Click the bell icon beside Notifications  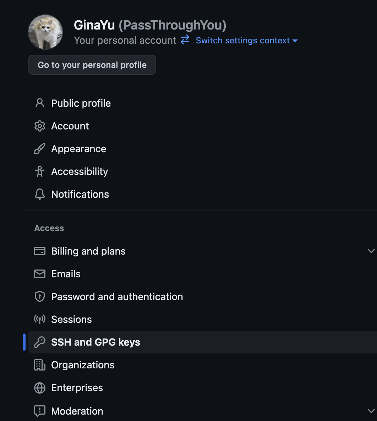[40, 194]
